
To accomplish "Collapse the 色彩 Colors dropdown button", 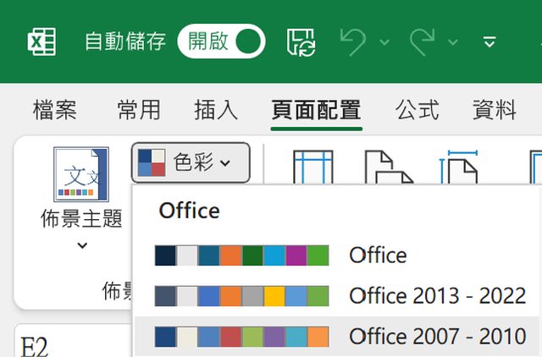I will (191, 162).
